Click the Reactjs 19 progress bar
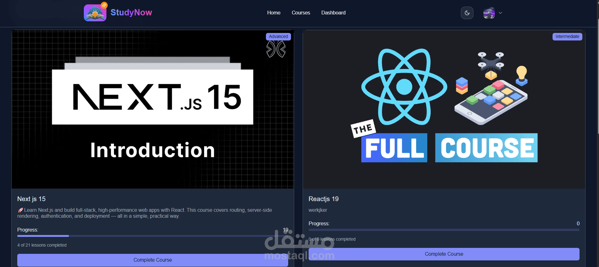The height and width of the screenshot is (267, 599). pos(444,230)
